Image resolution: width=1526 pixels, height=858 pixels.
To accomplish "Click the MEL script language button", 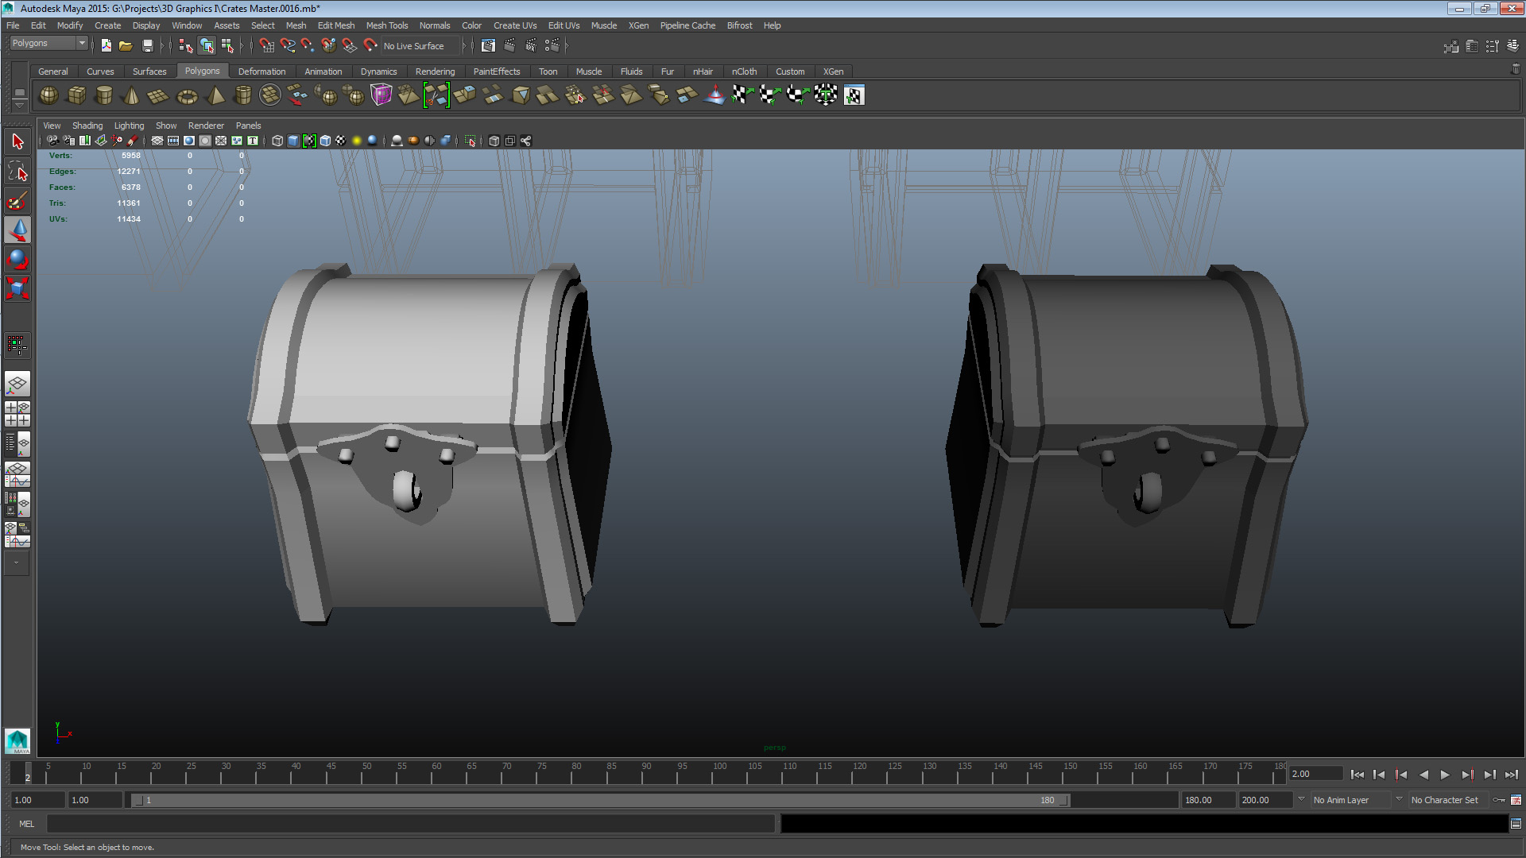I will [x=26, y=824].
